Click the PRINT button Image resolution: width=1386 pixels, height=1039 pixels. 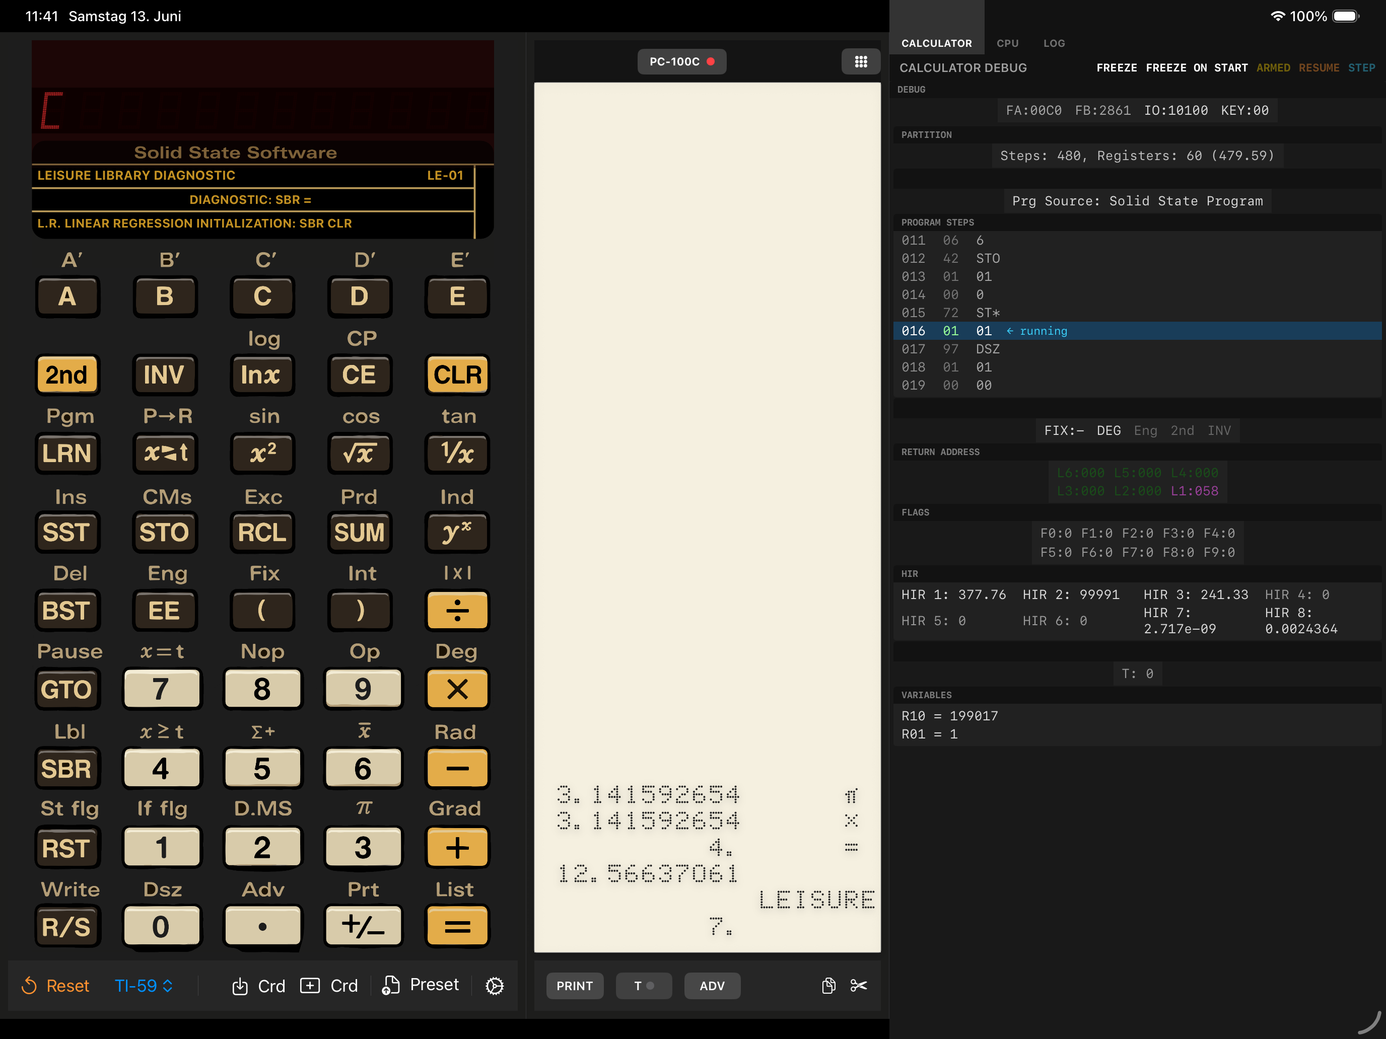pos(574,986)
